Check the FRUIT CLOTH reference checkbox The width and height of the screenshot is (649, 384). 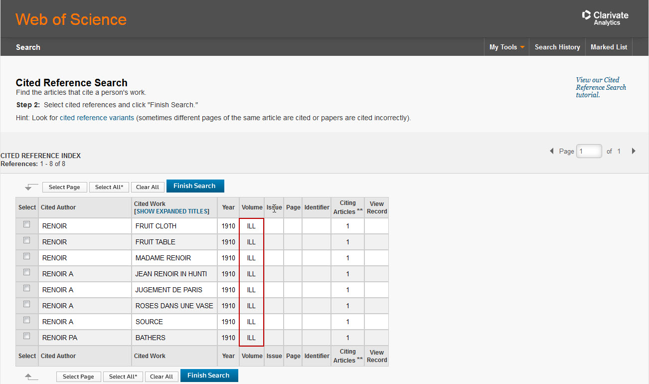pos(27,224)
